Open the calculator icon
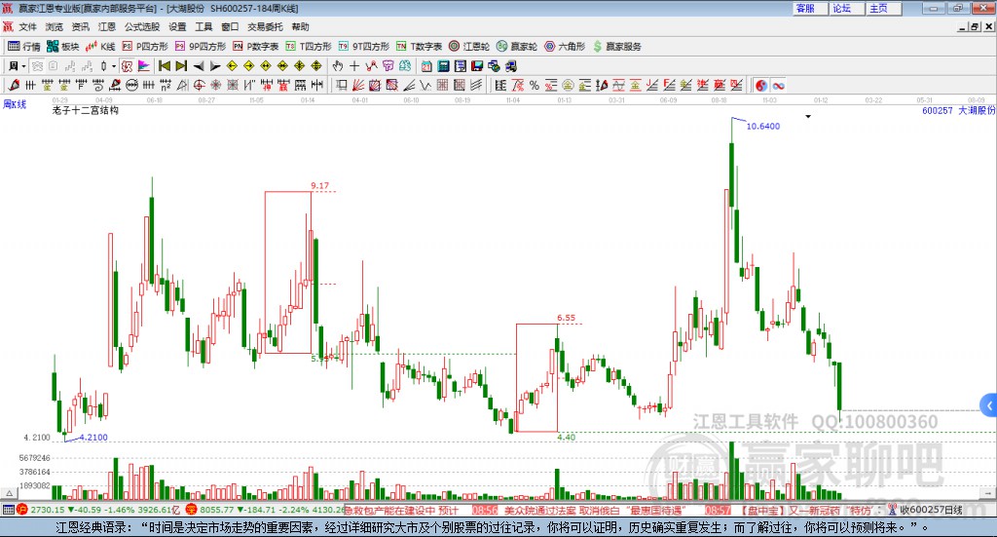 pyautogui.click(x=443, y=66)
